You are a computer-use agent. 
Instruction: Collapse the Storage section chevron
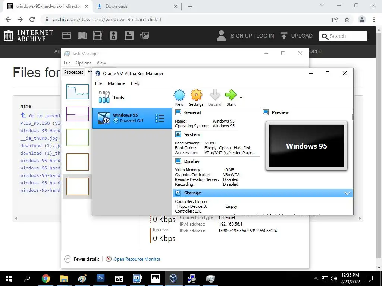pos(347,193)
